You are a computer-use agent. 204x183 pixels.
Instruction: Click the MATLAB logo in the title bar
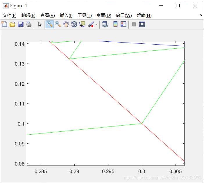click(6, 6)
